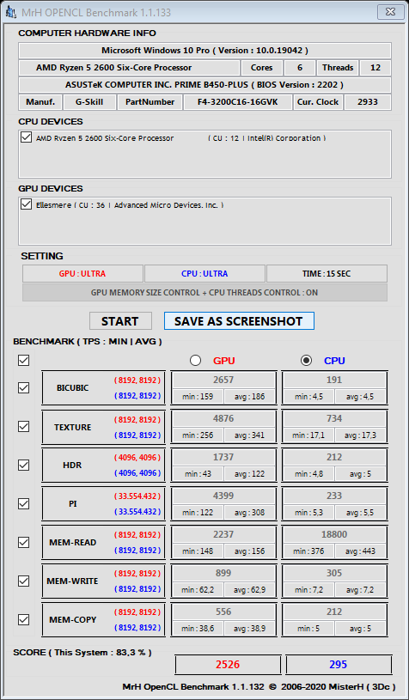Click the PI GPU score 4399
409x700 pixels.
pos(223,496)
